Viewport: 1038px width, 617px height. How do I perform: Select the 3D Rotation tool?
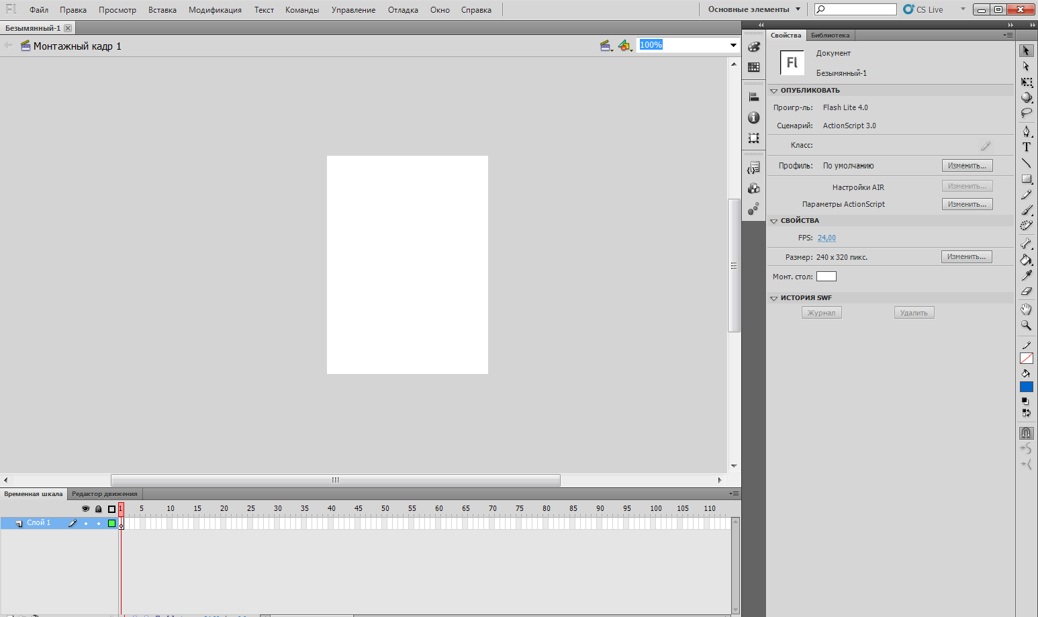click(x=1026, y=97)
